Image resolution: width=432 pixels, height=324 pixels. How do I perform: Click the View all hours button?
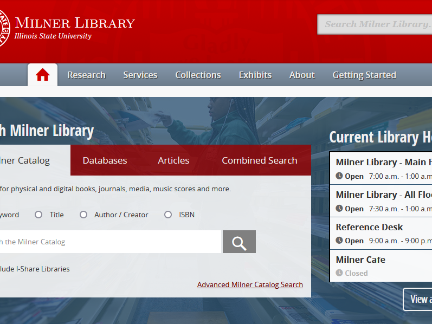(417, 299)
